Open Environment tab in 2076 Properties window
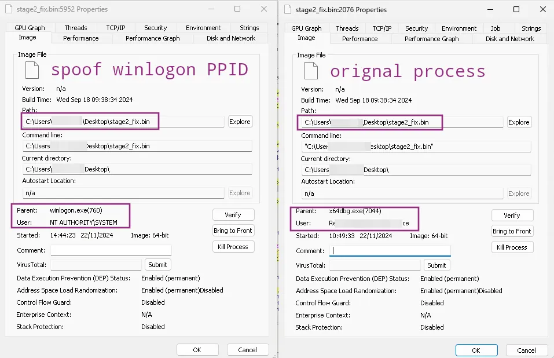554x358 pixels. [x=459, y=28]
